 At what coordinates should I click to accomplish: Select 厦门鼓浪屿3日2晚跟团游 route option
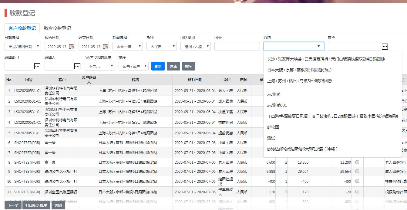(x=333, y=116)
